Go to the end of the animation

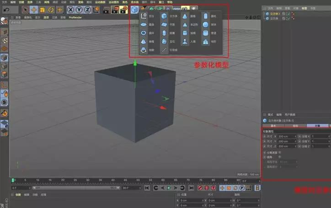[191, 188]
